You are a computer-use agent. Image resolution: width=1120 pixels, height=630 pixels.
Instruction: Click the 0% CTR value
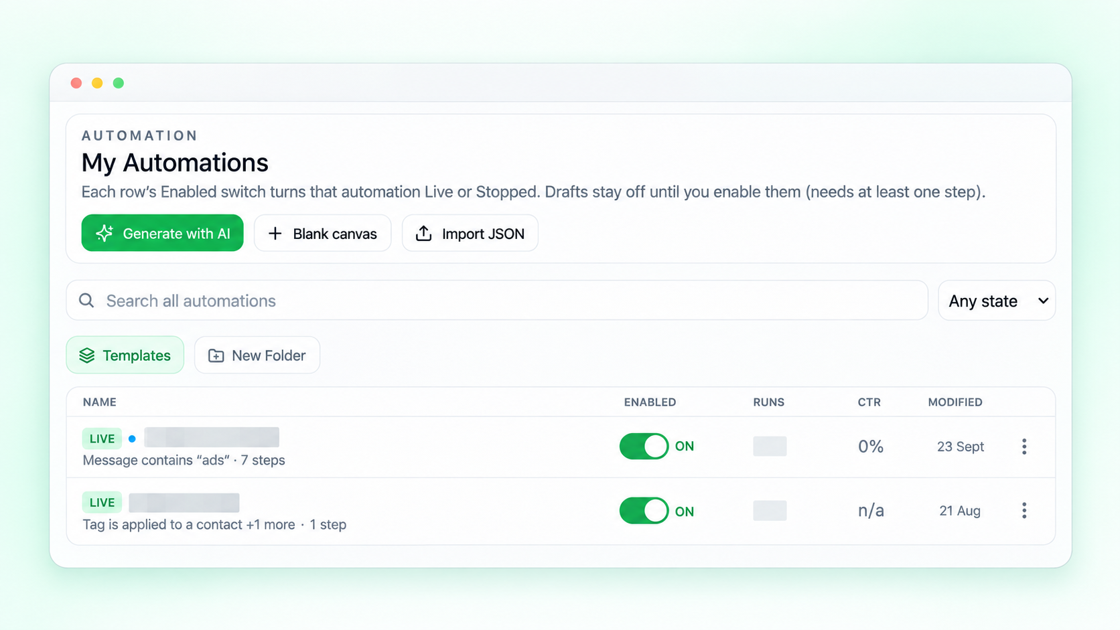(x=871, y=447)
